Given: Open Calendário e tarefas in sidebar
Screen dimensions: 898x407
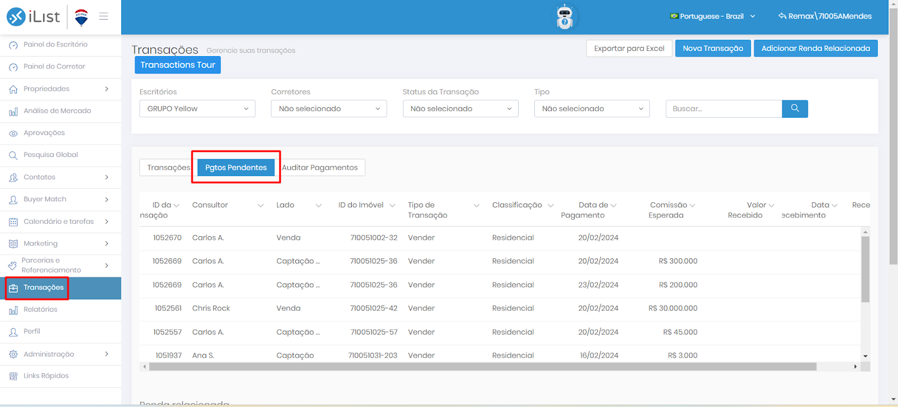Looking at the screenshot, I should point(61,221).
